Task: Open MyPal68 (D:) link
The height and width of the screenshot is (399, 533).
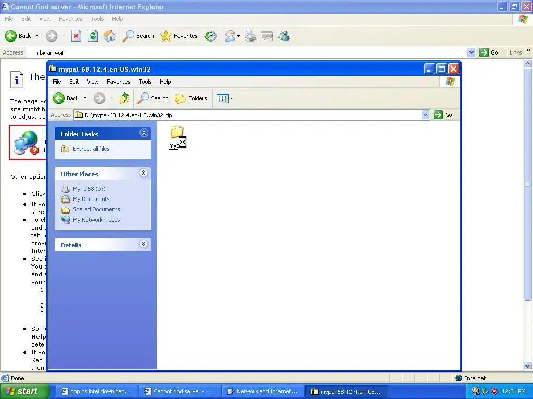Action: click(x=89, y=189)
